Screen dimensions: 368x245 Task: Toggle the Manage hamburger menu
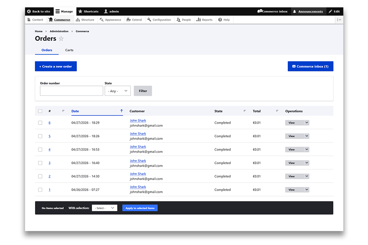pos(64,11)
